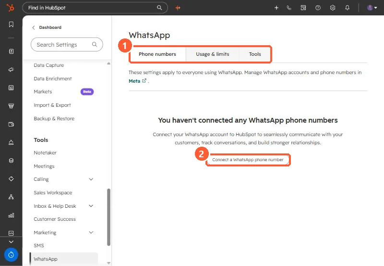
Task: Select WhatsApp in settings sidebar
Action: (x=64, y=259)
